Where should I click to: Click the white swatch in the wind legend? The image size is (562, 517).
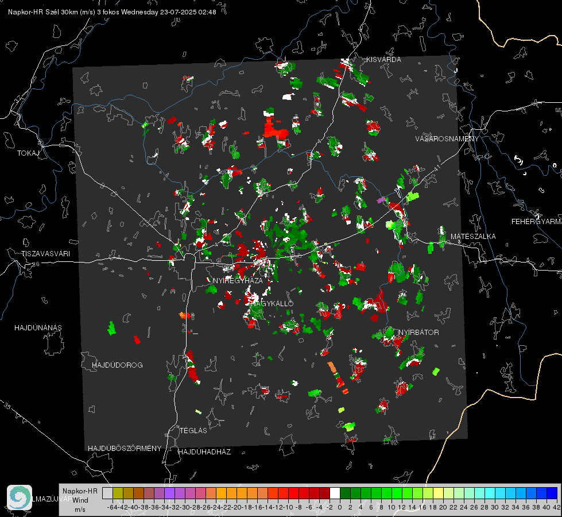click(x=335, y=493)
